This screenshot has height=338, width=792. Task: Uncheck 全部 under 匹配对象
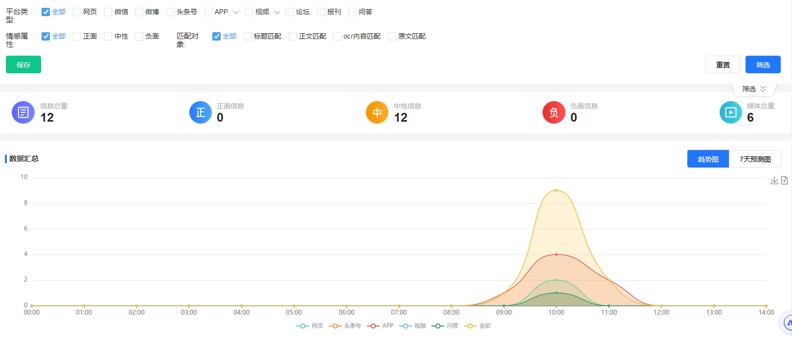(x=216, y=36)
